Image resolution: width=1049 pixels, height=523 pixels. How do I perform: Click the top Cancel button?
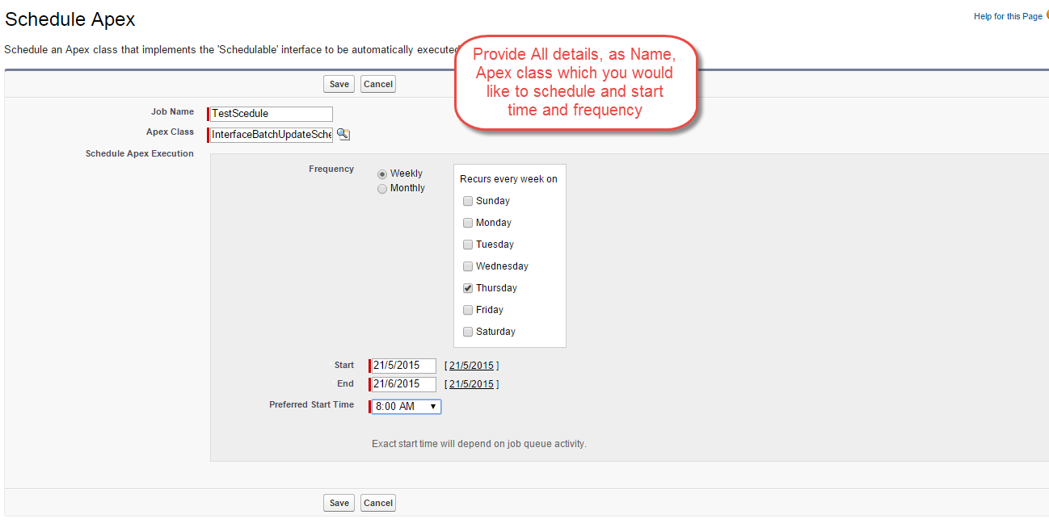(377, 84)
